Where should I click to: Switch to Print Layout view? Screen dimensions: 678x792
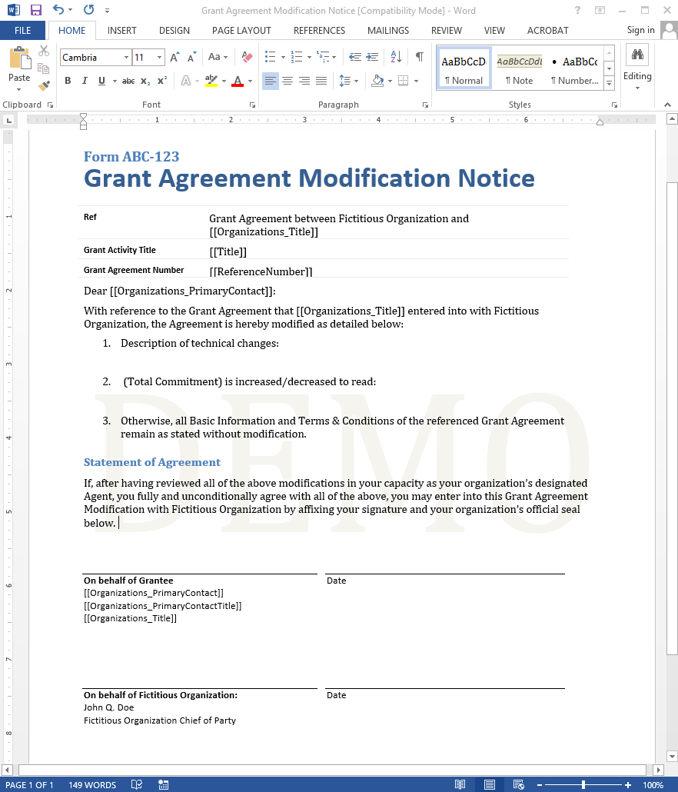click(489, 784)
